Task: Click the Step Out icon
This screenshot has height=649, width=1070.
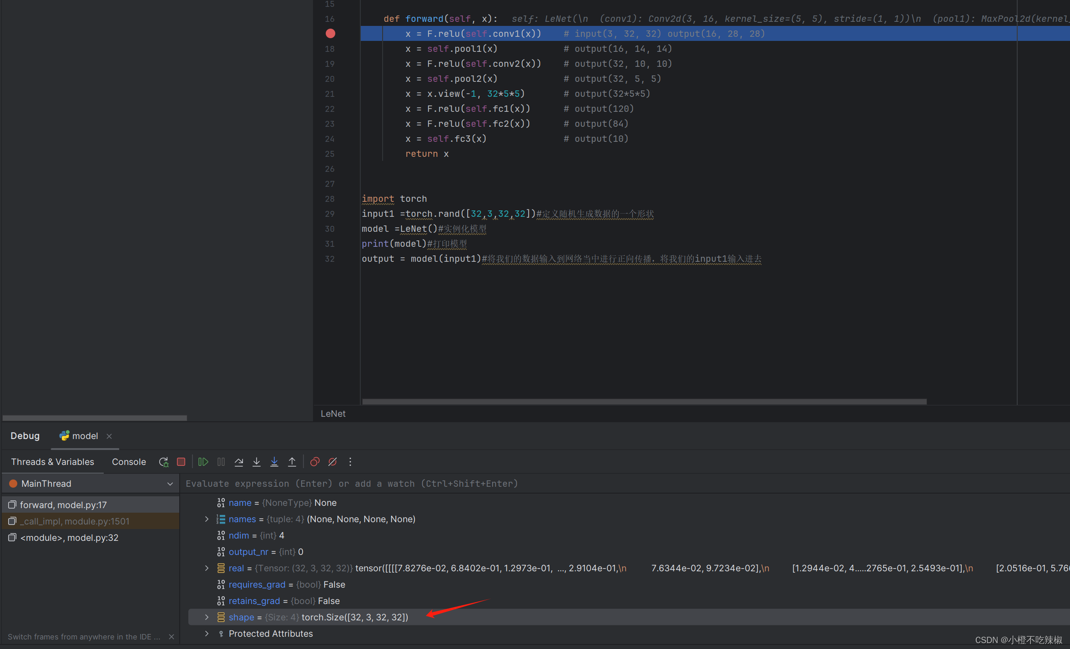Action: [x=292, y=462]
